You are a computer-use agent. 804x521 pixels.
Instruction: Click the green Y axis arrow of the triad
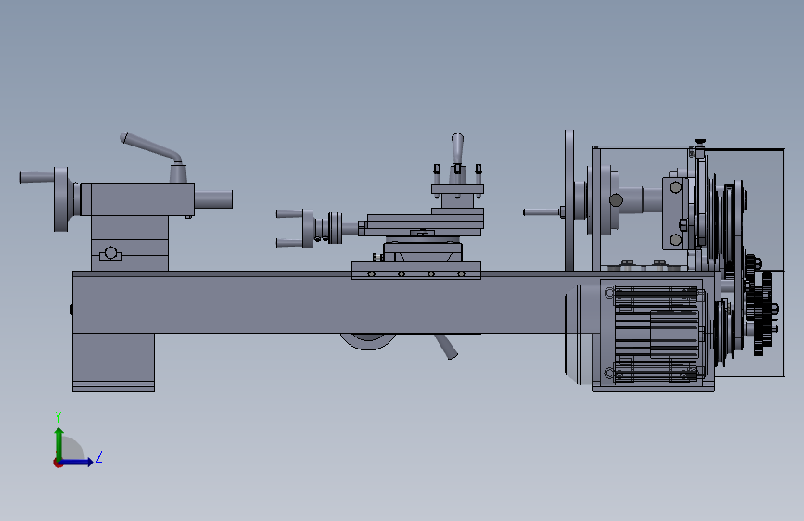coord(59,443)
